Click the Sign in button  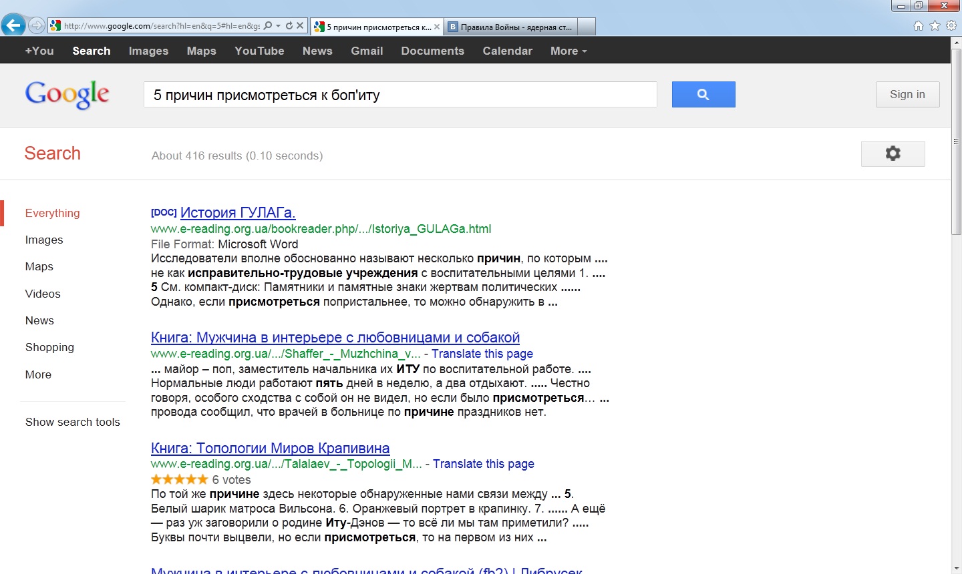pyautogui.click(x=907, y=95)
